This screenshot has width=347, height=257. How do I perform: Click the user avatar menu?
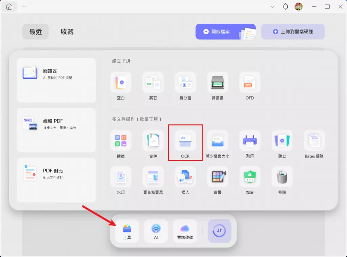pyautogui.click(x=298, y=6)
